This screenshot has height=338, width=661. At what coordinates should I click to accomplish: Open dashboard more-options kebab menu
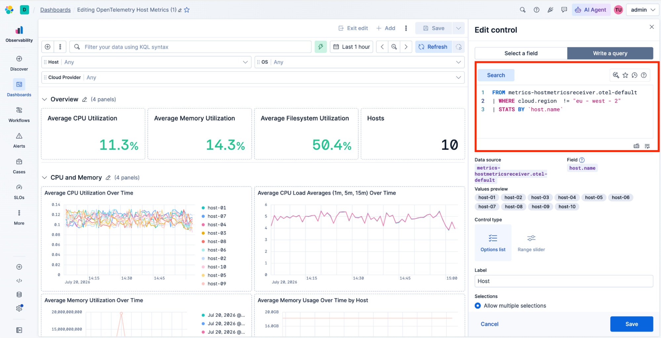tap(406, 28)
